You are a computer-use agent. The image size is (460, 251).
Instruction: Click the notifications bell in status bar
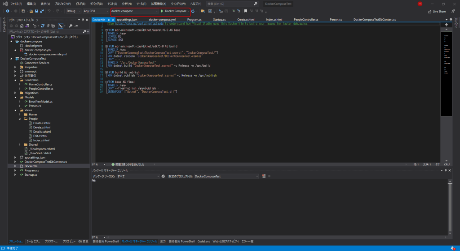tap(453, 248)
